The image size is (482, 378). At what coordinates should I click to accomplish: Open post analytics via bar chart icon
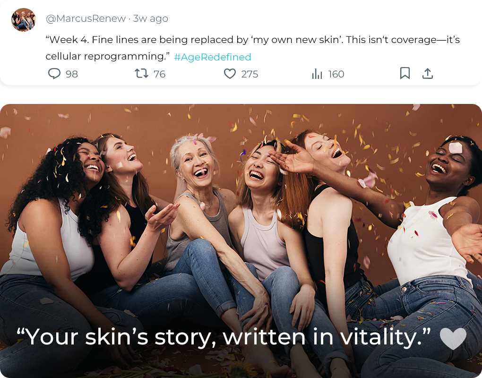317,74
